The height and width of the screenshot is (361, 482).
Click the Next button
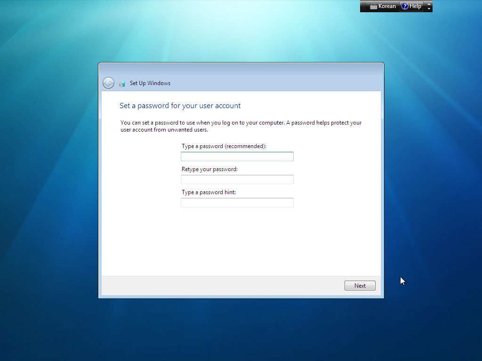(x=360, y=285)
